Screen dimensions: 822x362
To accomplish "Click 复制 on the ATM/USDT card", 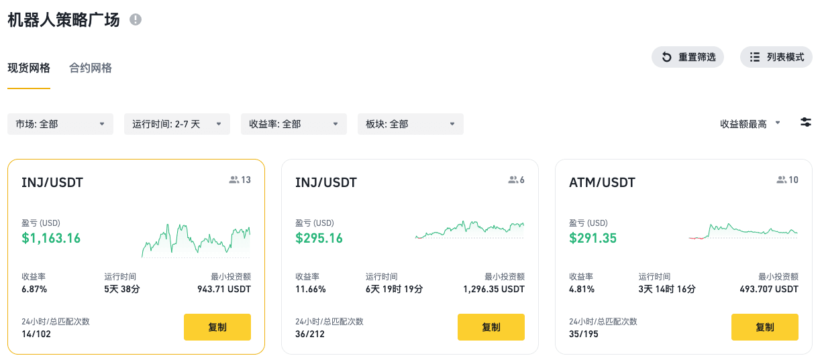I will click(x=765, y=327).
